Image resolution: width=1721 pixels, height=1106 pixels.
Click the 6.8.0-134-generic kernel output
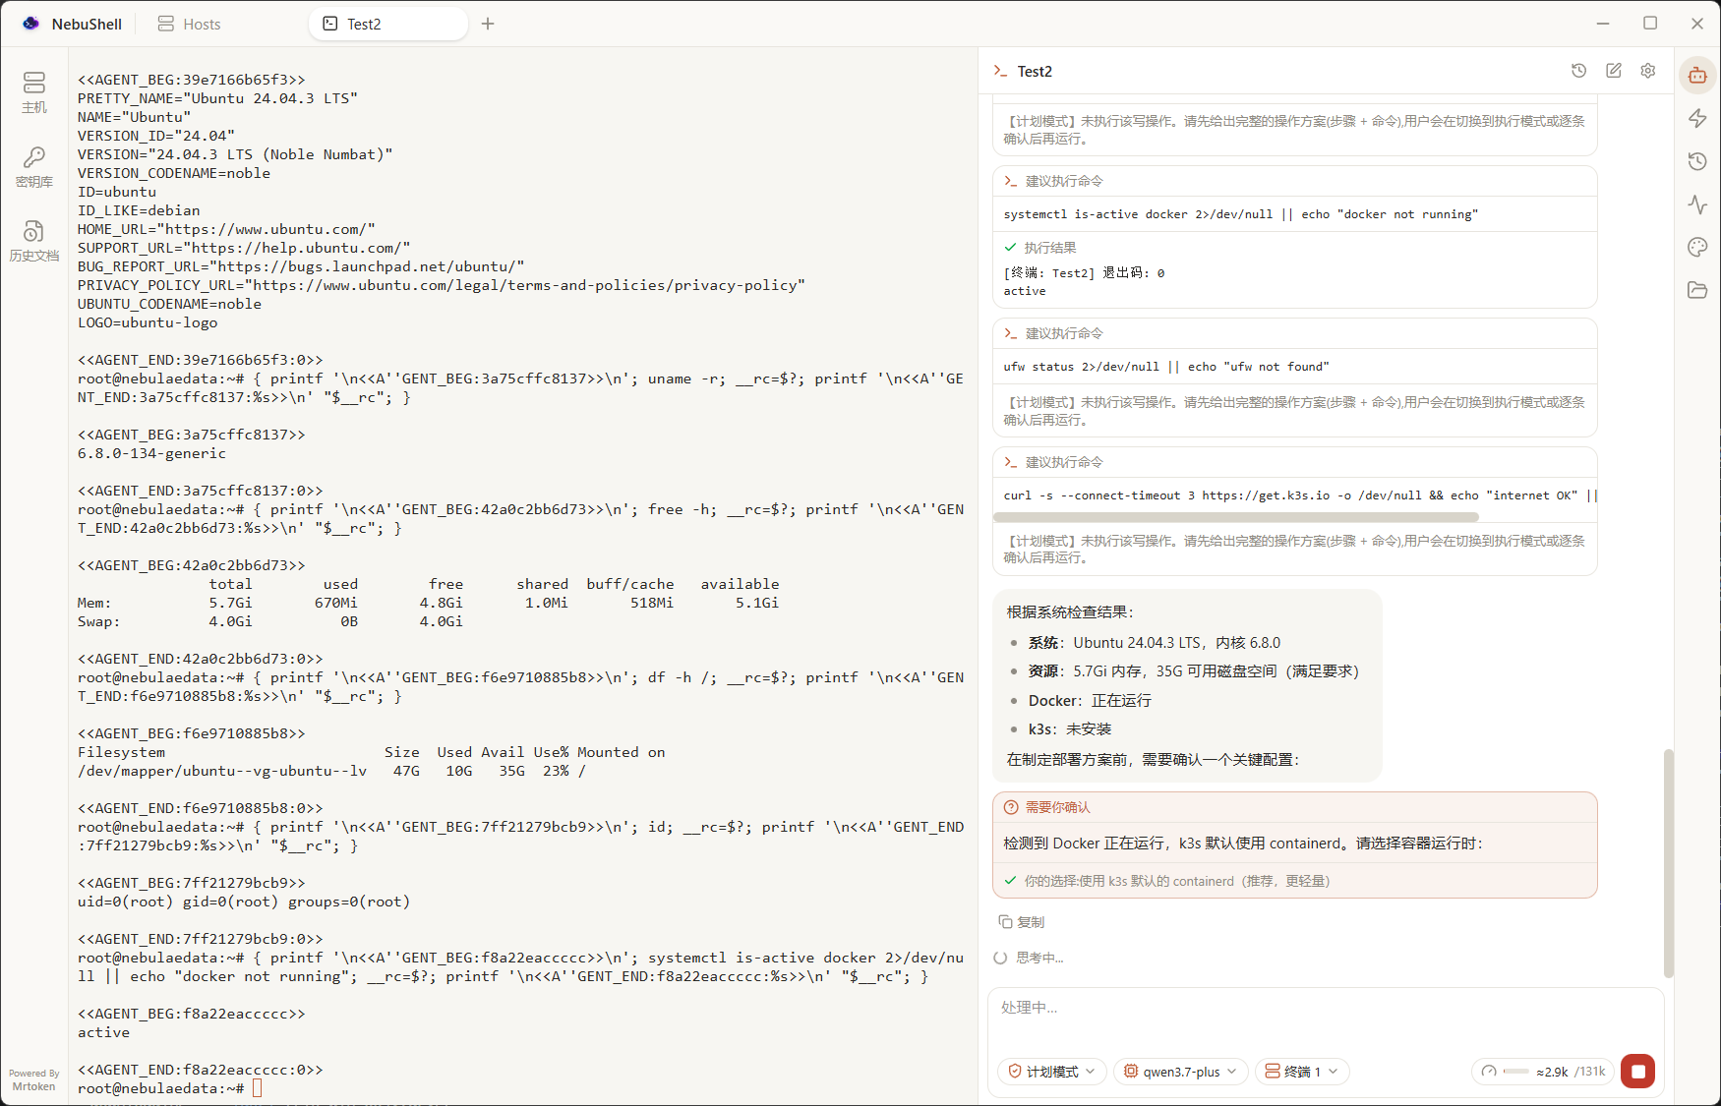[x=151, y=453]
